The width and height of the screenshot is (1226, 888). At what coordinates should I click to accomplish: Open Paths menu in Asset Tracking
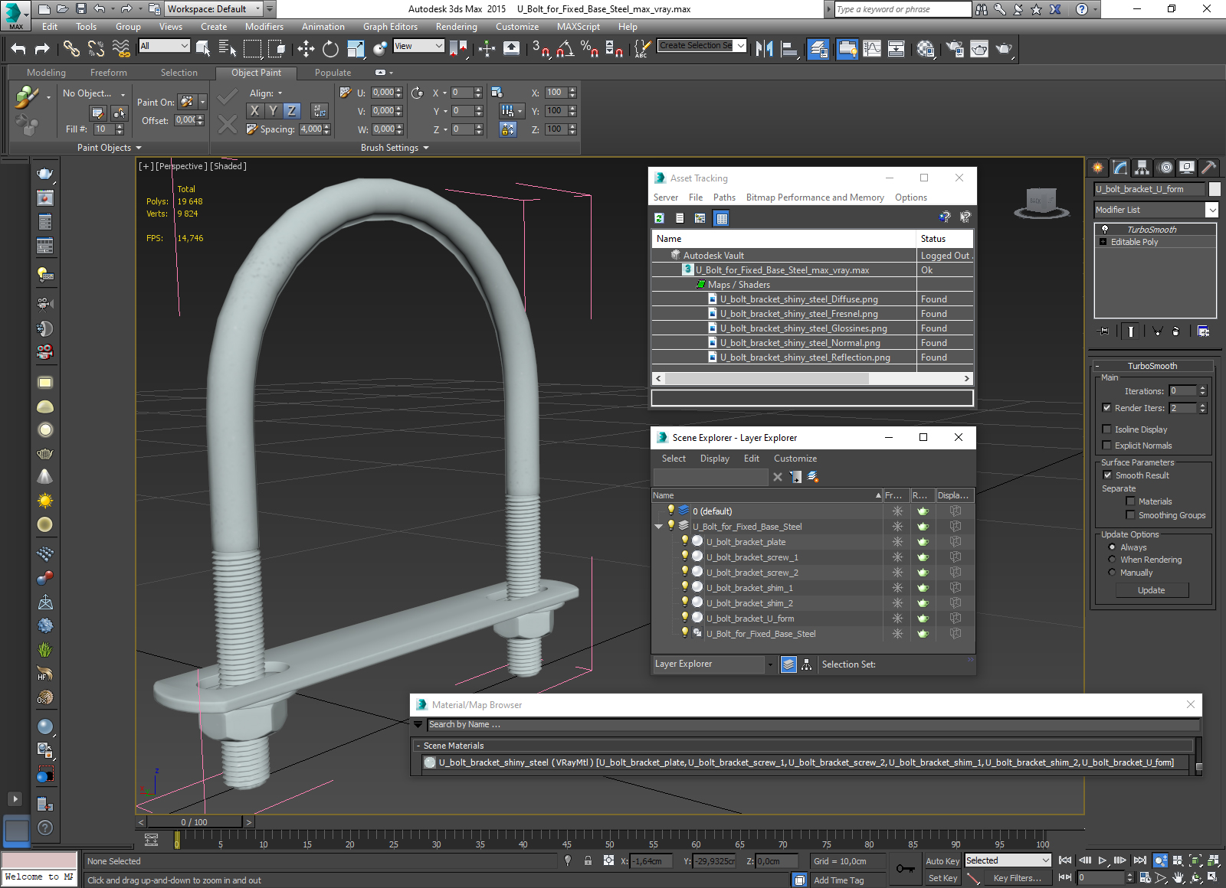point(724,198)
